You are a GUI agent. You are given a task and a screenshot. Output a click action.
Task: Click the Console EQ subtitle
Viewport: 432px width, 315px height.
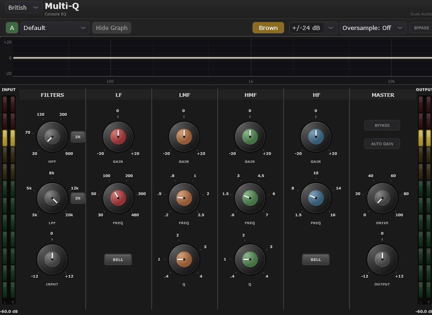pos(55,14)
